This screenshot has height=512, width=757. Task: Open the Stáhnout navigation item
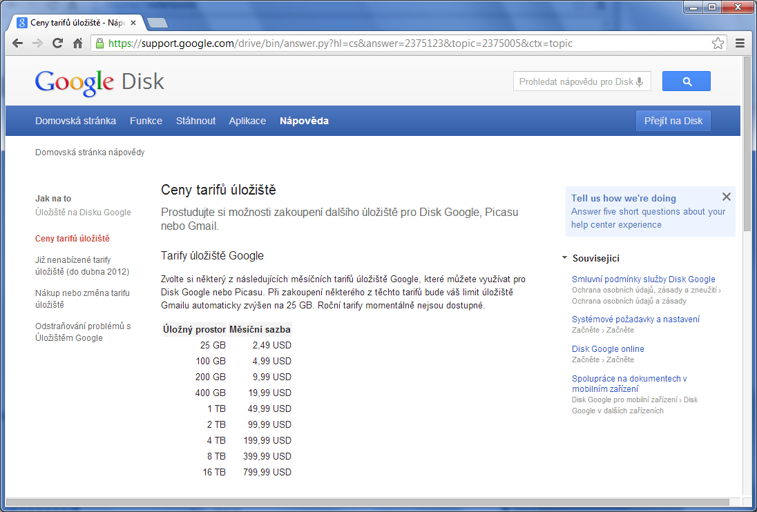(195, 121)
